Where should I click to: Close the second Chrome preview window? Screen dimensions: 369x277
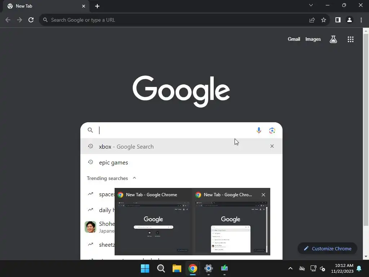tap(263, 195)
